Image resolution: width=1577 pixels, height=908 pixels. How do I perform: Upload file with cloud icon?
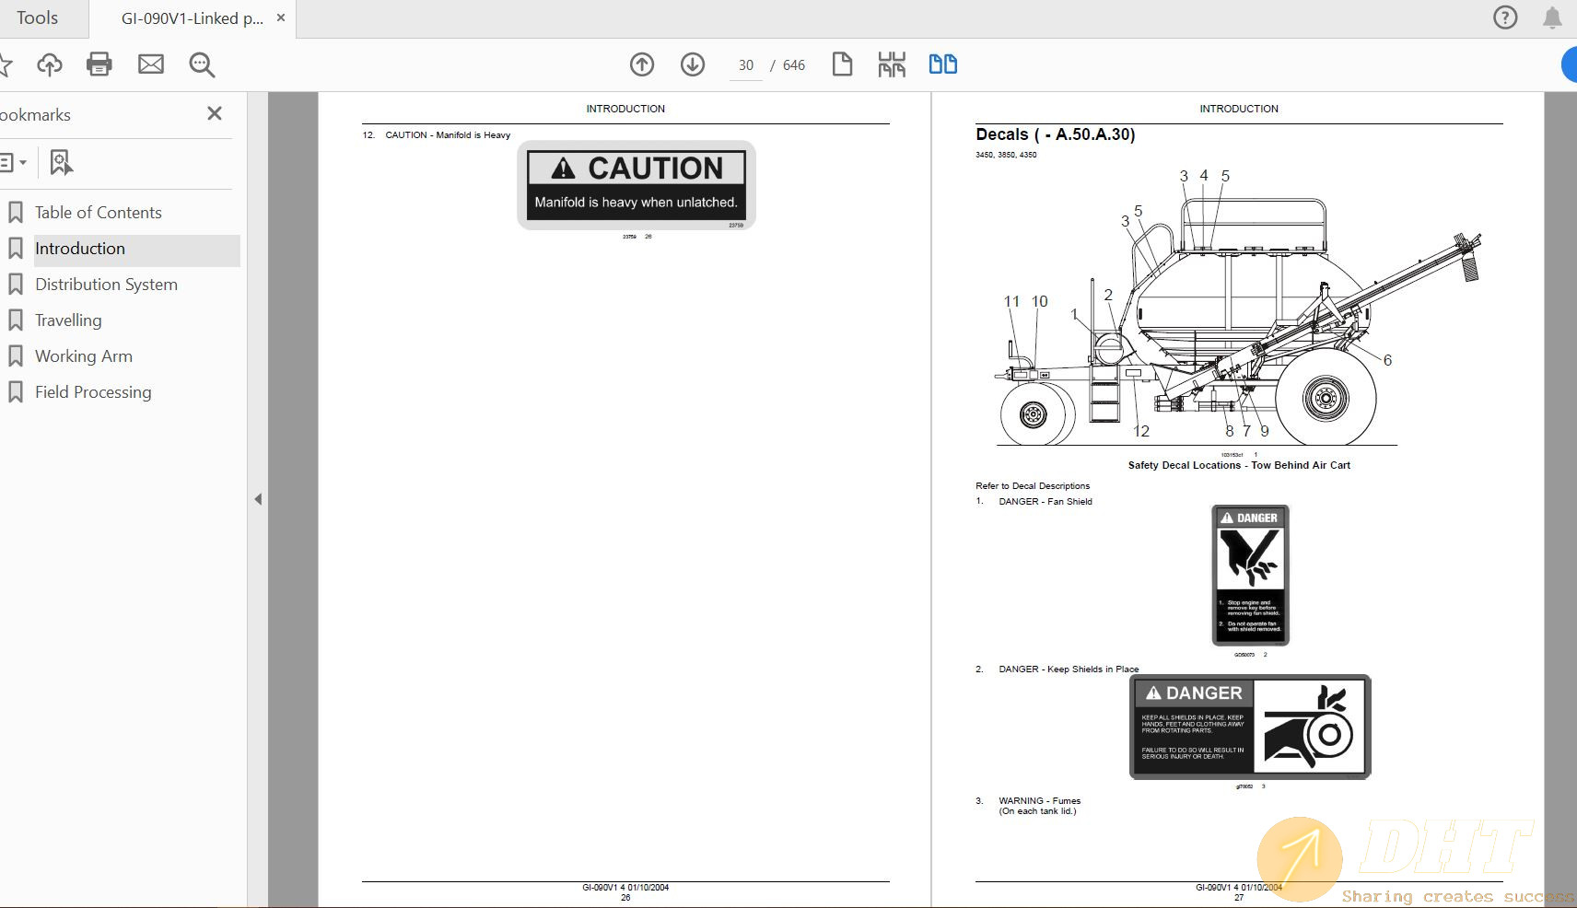[50, 64]
